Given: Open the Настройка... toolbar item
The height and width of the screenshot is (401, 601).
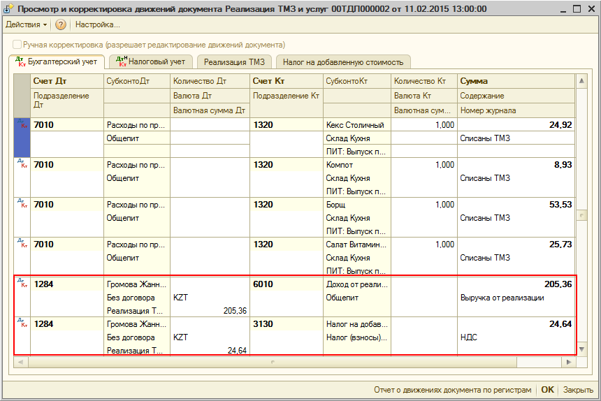Looking at the screenshot, I should [97, 24].
